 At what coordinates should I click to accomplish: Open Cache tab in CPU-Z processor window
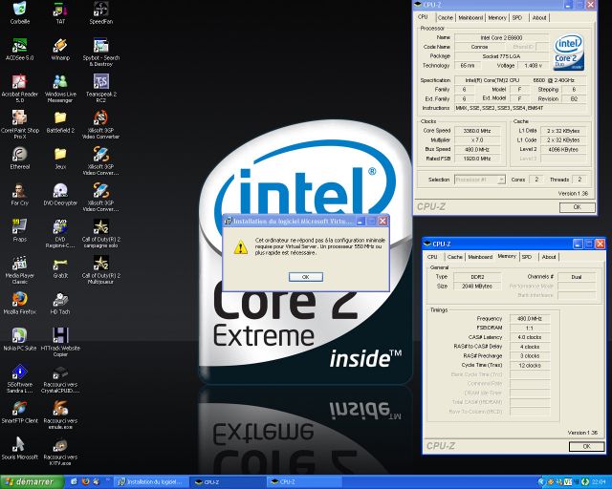pyautogui.click(x=445, y=17)
